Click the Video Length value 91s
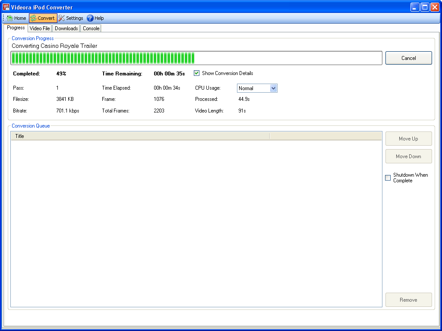Image resolution: width=442 pixels, height=331 pixels. coord(242,111)
